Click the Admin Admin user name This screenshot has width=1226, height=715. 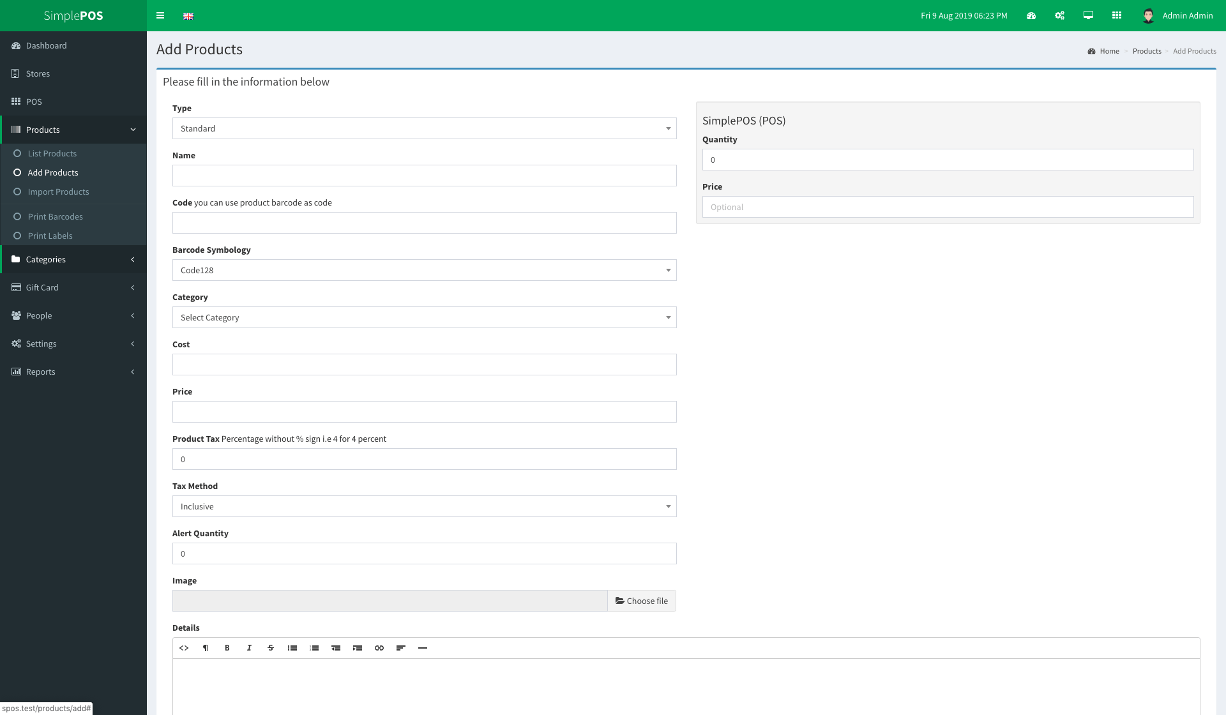pyautogui.click(x=1188, y=16)
